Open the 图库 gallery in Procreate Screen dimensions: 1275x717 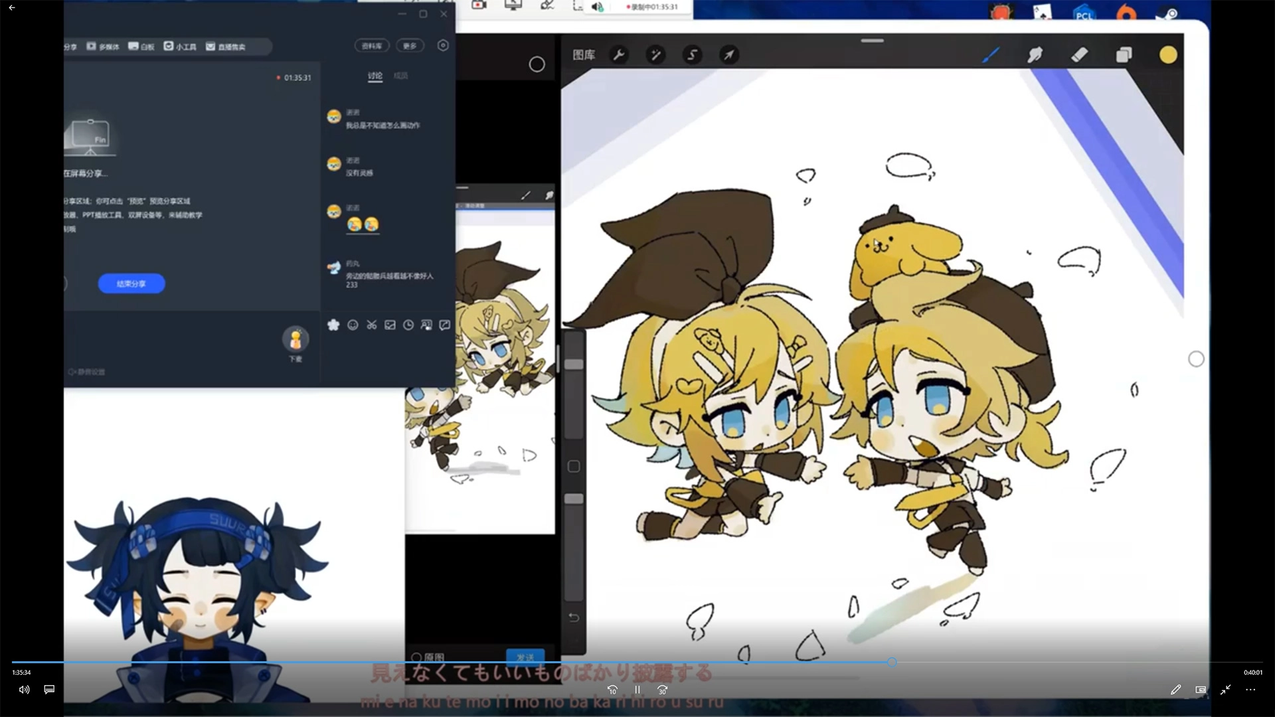[584, 55]
